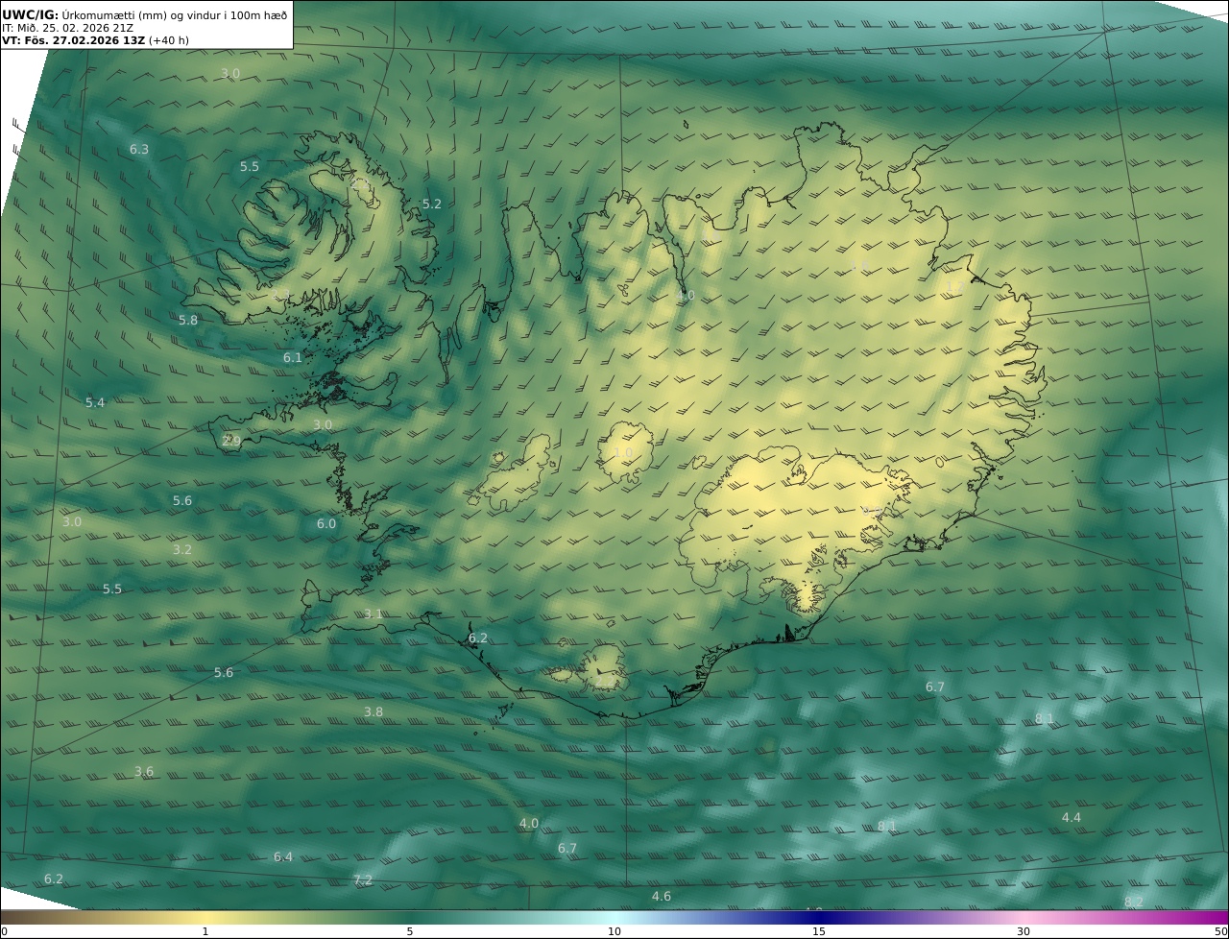The width and height of the screenshot is (1229, 939).
Task: Click the 4.0 precipitation value label
Action: [x=529, y=823]
